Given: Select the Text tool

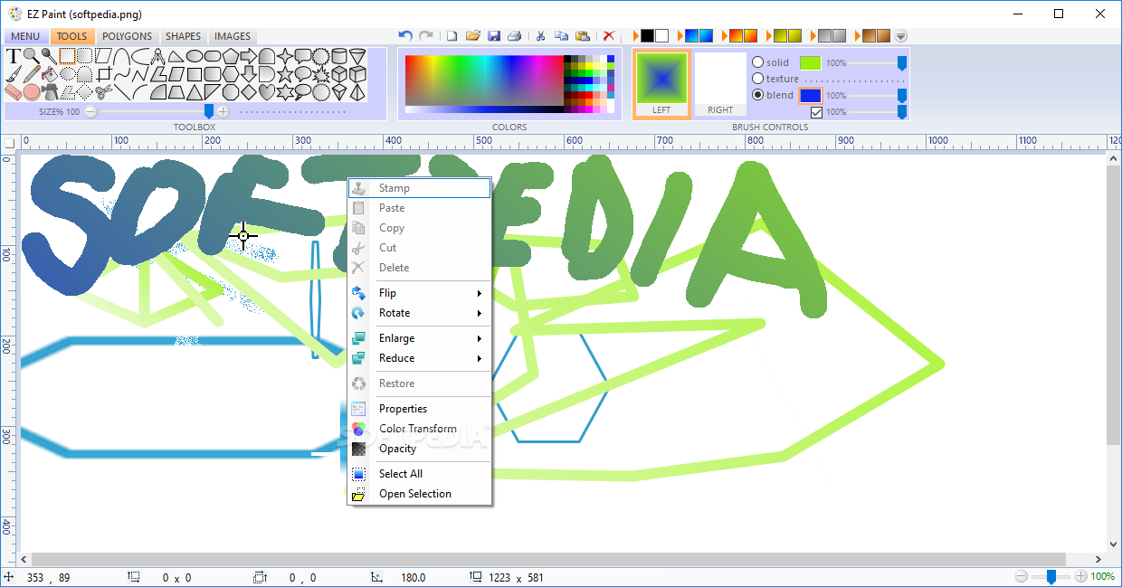Looking at the screenshot, I should click(x=13, y=56).
